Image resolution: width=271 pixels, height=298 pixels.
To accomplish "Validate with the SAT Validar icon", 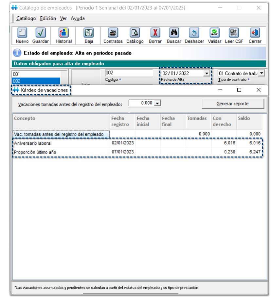I will pos(214,33).
